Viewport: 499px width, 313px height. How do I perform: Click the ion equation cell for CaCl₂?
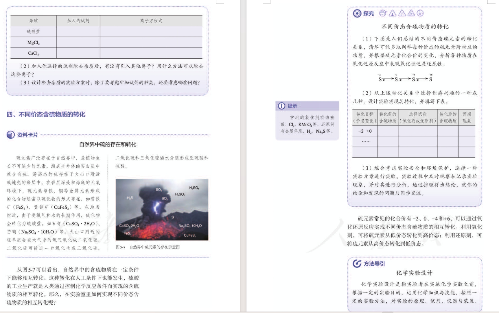(151, 53)
